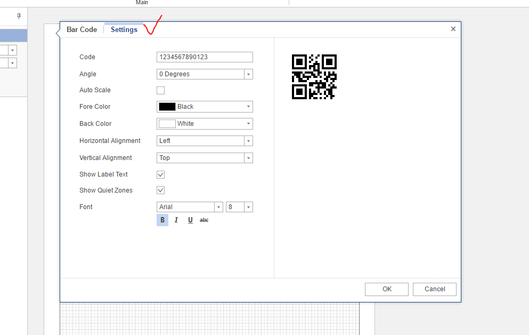Close the Bar Code dialog
The image size is (529, 335).
(453, 29)
